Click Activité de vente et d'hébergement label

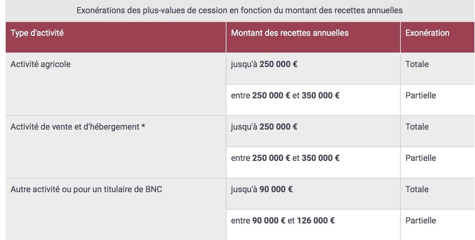point(75,127)
